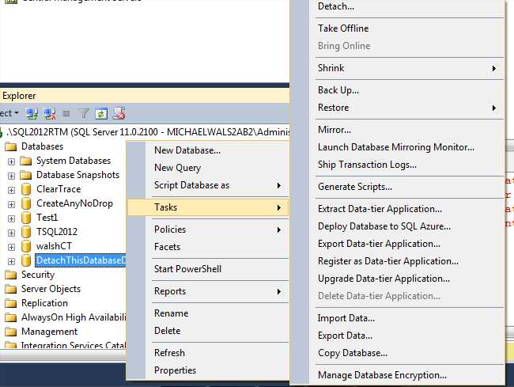Click the Replication folder icon

pos(11,303)
